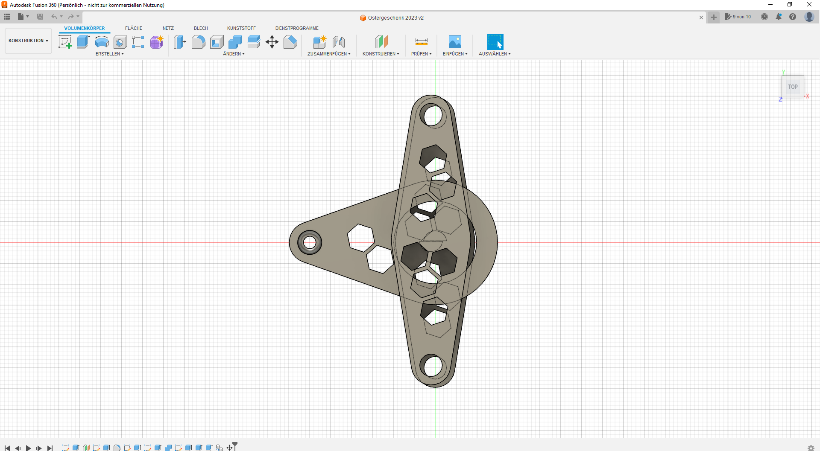Click TOP on the ViewCube
This screenshot has width=820, height=451.
(793, 87)
